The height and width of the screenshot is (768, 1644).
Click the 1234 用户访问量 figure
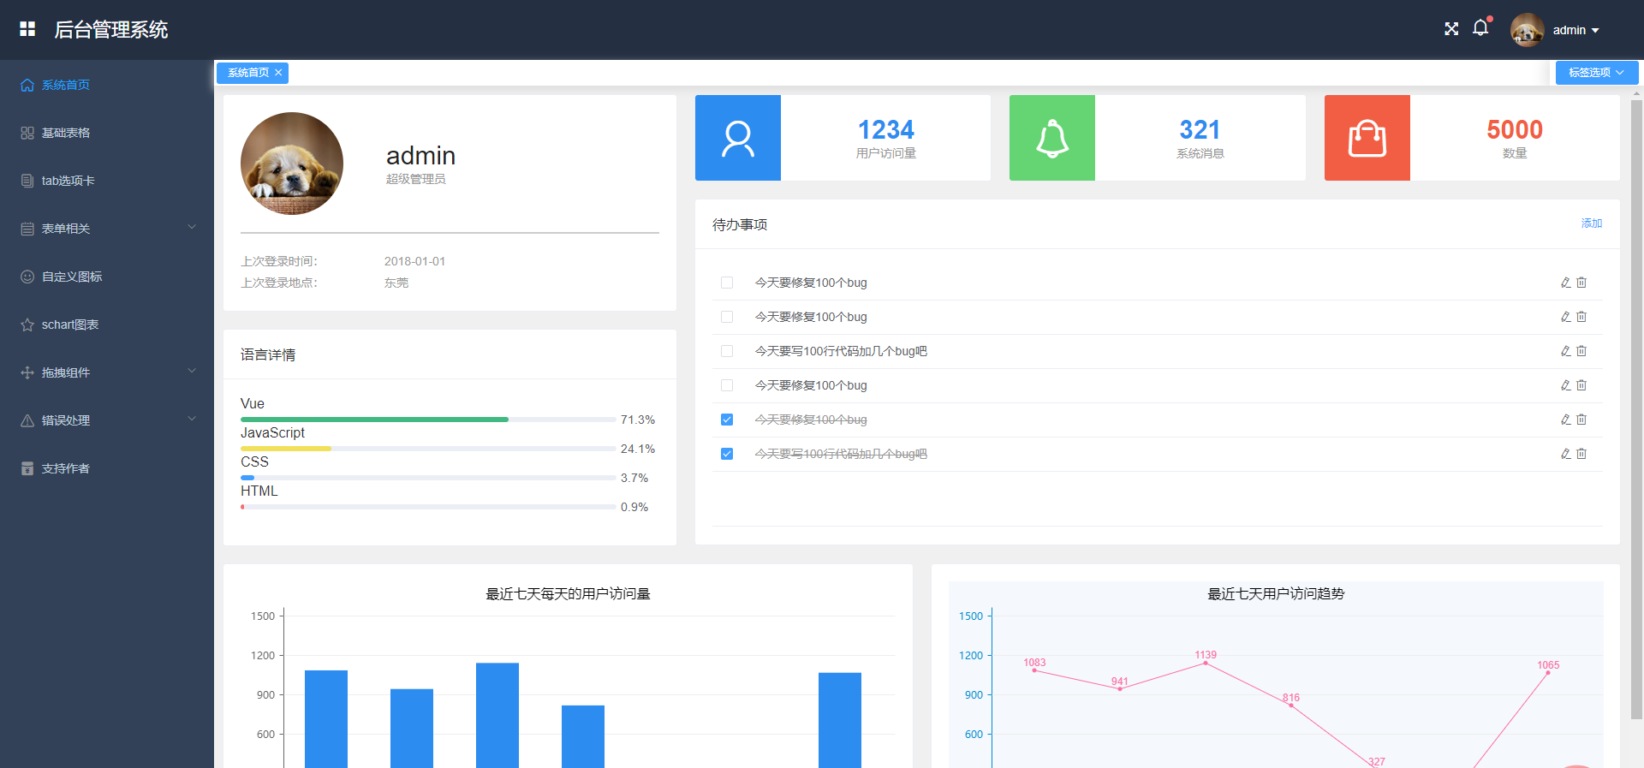click(x=886, y=129)
